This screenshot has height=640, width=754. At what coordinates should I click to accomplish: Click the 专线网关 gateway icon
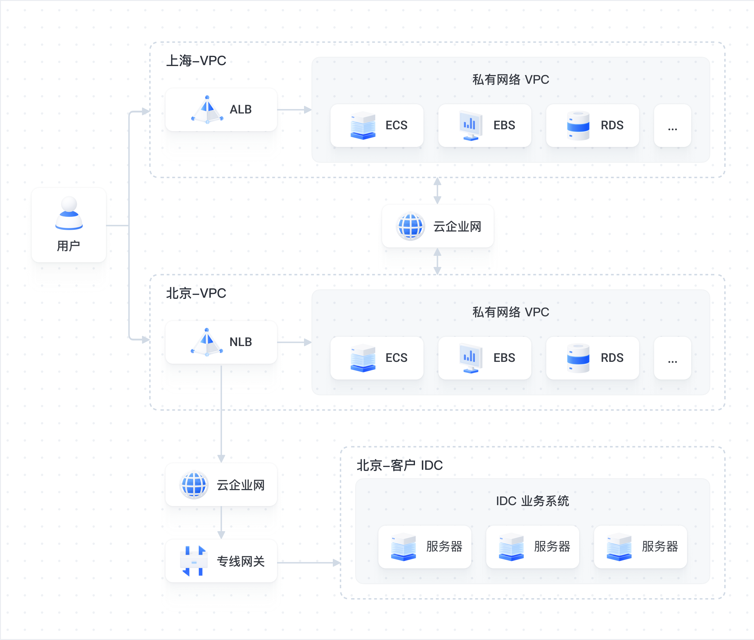pyautogui.click(x=194, y=561)
